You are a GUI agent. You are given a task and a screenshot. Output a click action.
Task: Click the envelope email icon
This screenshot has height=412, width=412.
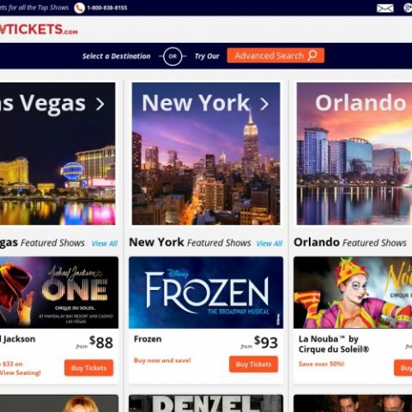(385, 8)
